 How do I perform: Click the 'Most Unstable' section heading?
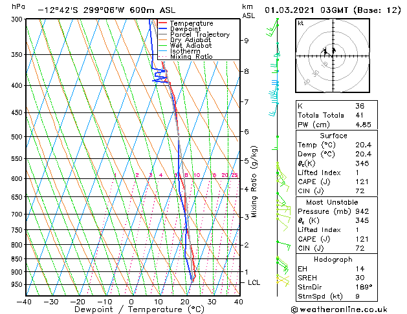coord(332,202)
